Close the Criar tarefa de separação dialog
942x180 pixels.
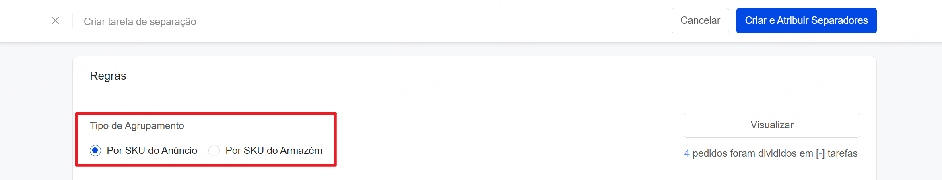pyautogui.click(x=56, y=20)
